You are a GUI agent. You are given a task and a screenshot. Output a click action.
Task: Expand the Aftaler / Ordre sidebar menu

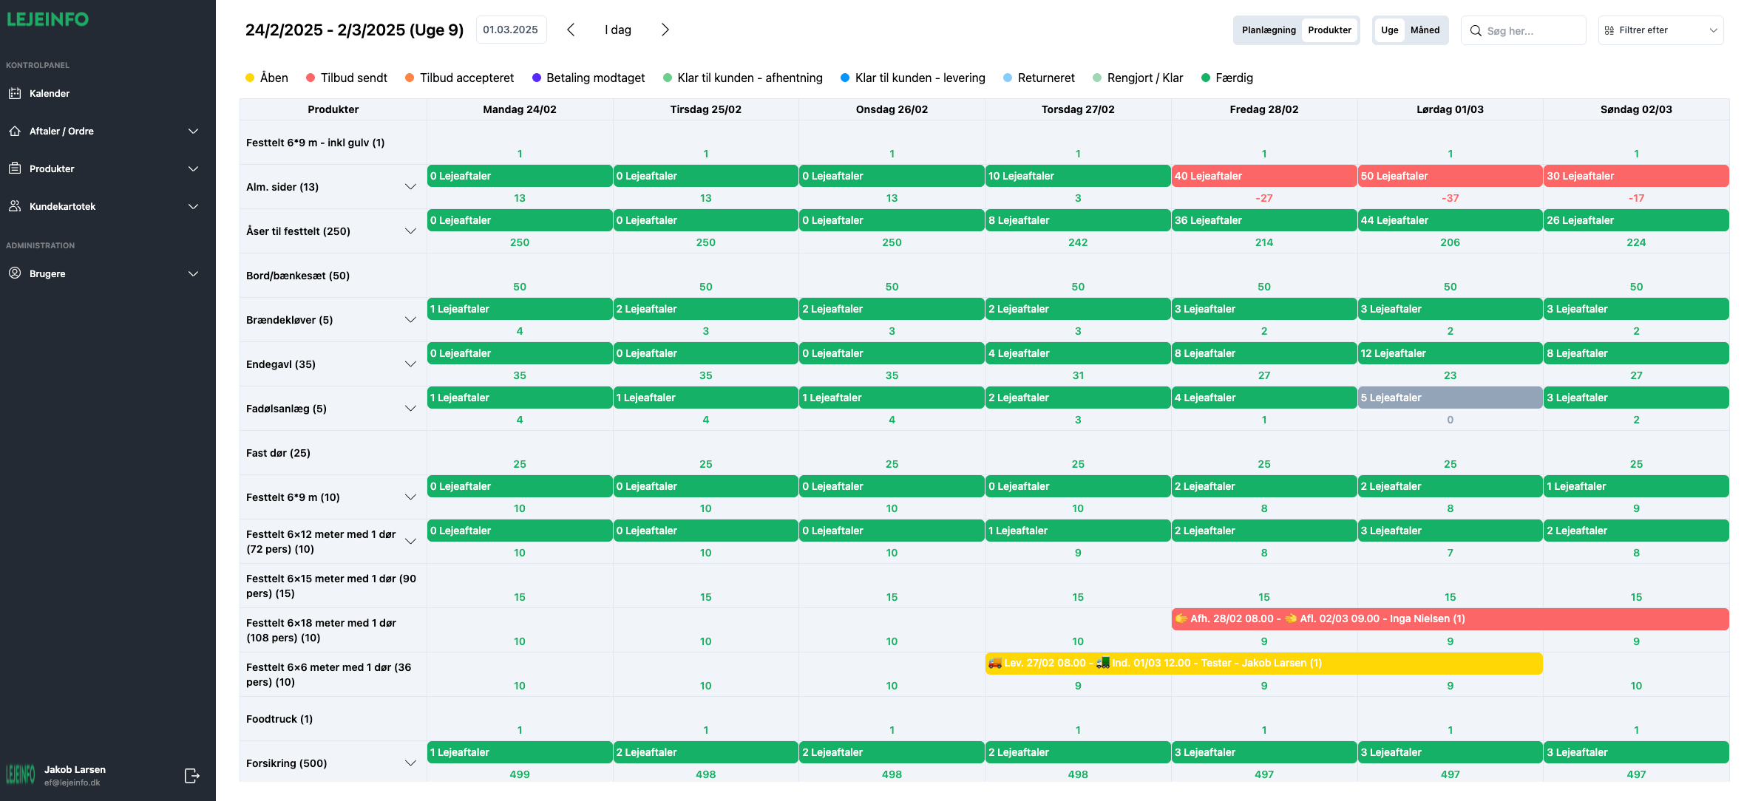point(193,131)
